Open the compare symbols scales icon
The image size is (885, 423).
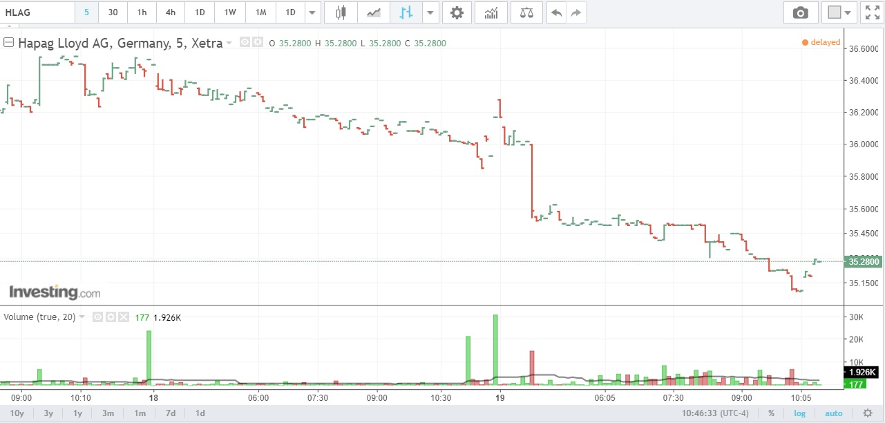[x=526, y=12]
